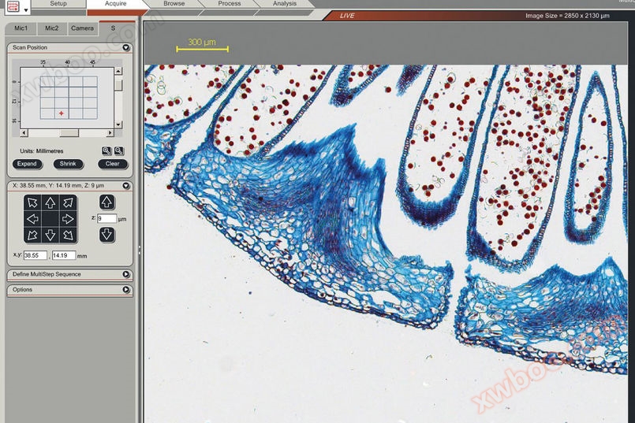The height and width of the screenshot is (423, 635).
Task: Click the zoom out magnifier icon
Action: click(118, 150)
